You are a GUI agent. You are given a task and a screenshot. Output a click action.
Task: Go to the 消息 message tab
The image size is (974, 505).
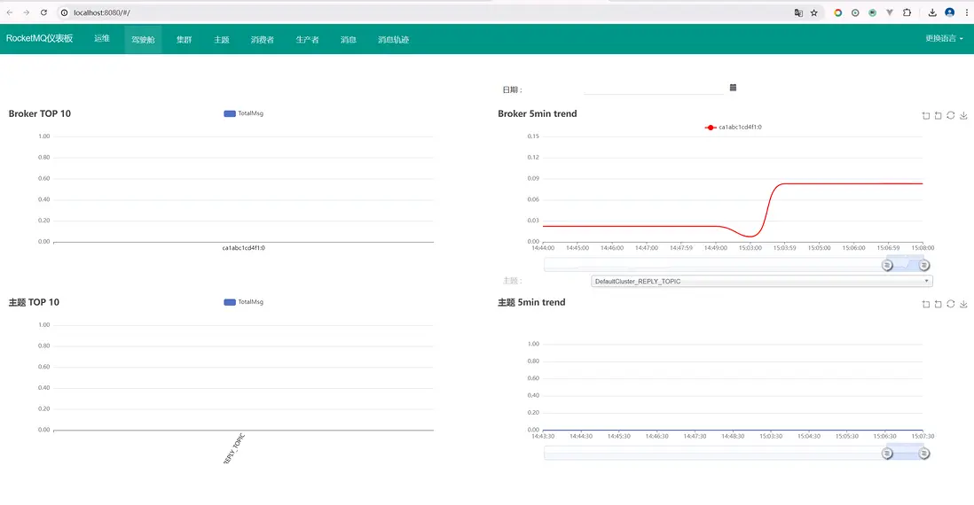[x=349, y=40]
